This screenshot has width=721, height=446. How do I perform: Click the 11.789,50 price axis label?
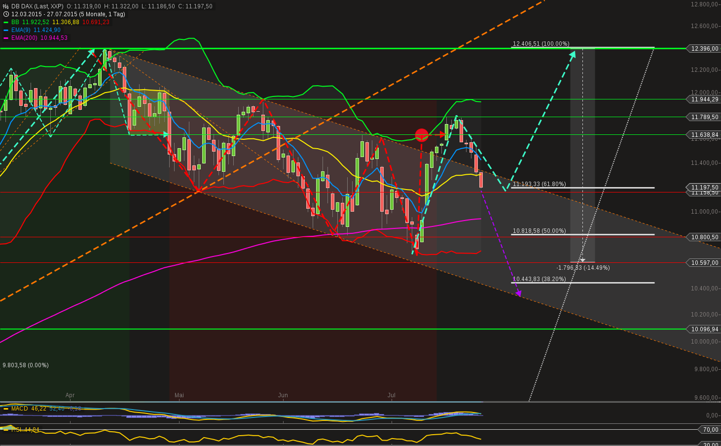[704, 117]
